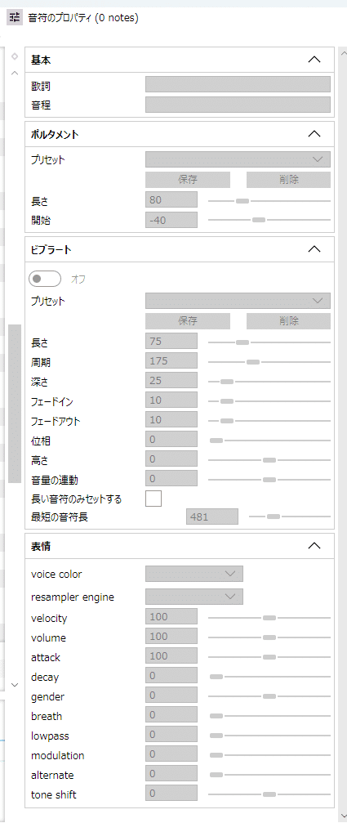Click the フェードアウト value field
Viewport: 347px width, 823px height.
point(171,419)
